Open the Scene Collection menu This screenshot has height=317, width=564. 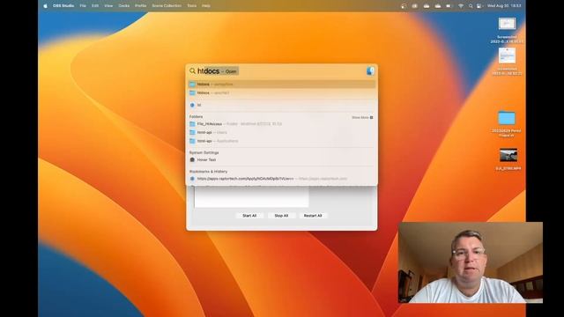[x=167, y=6]
